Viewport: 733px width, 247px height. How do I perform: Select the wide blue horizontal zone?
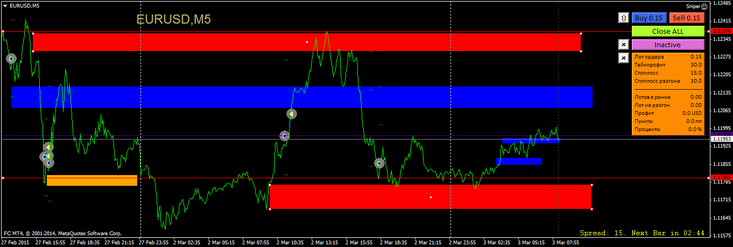301,97
